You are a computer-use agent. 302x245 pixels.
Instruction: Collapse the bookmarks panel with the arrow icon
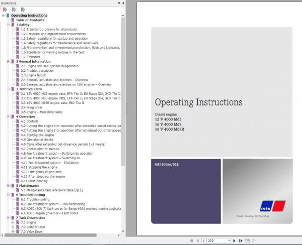coord(123,3)
